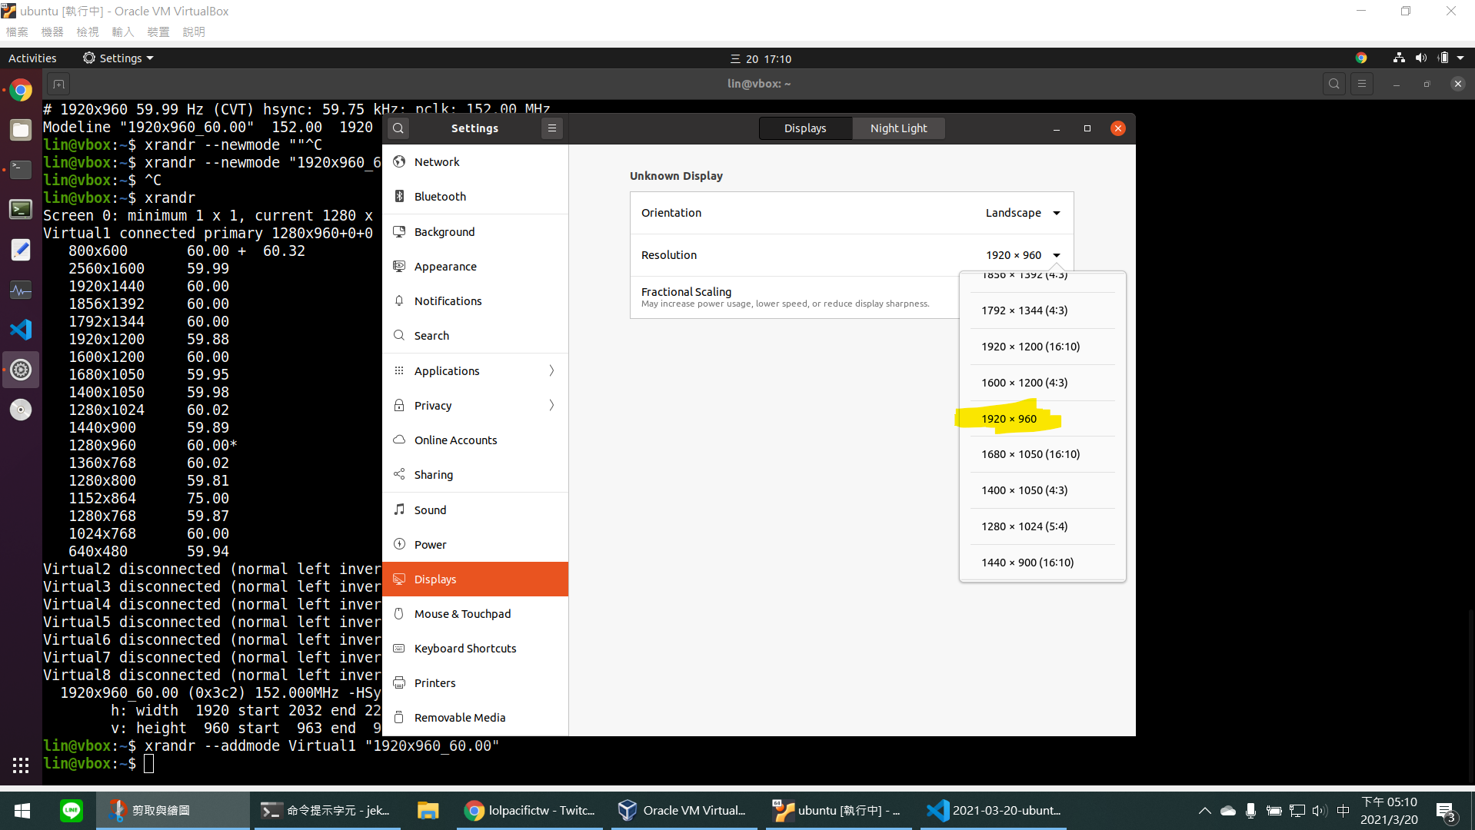Open Mouse & Touchpad settings

tap(475, 613)
